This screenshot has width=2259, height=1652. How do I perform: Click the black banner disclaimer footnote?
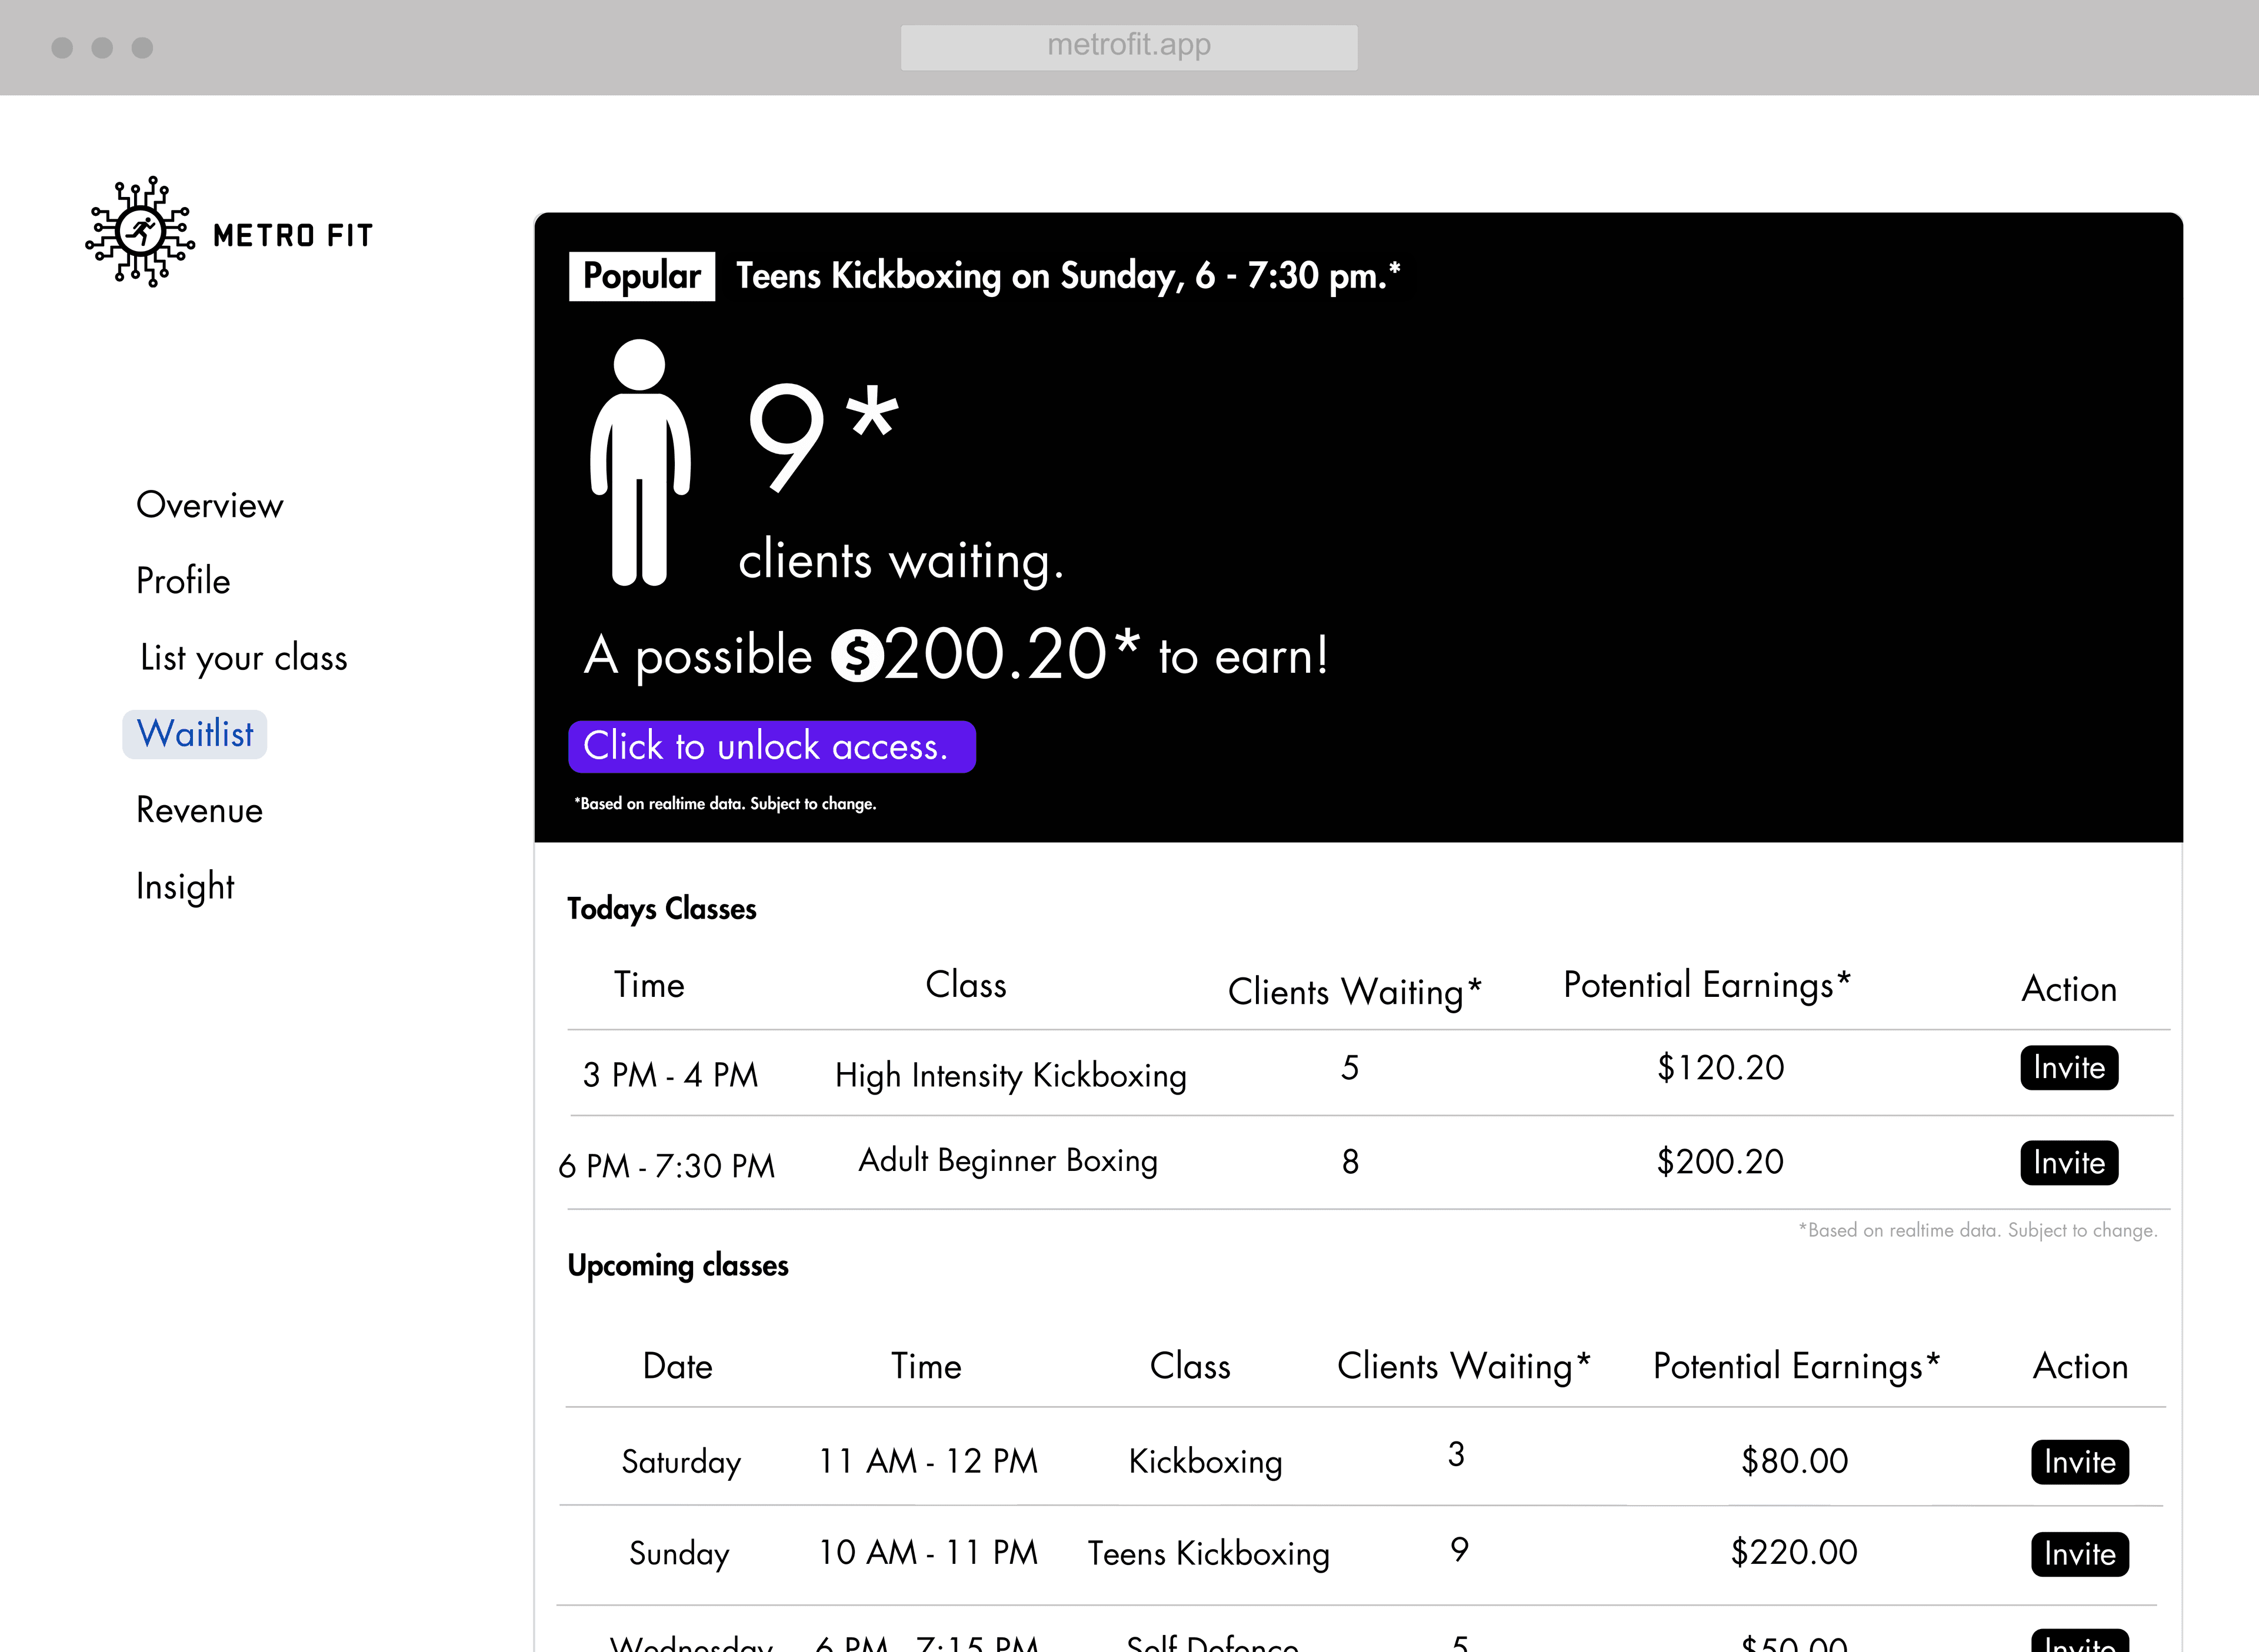tap(725, 804)
